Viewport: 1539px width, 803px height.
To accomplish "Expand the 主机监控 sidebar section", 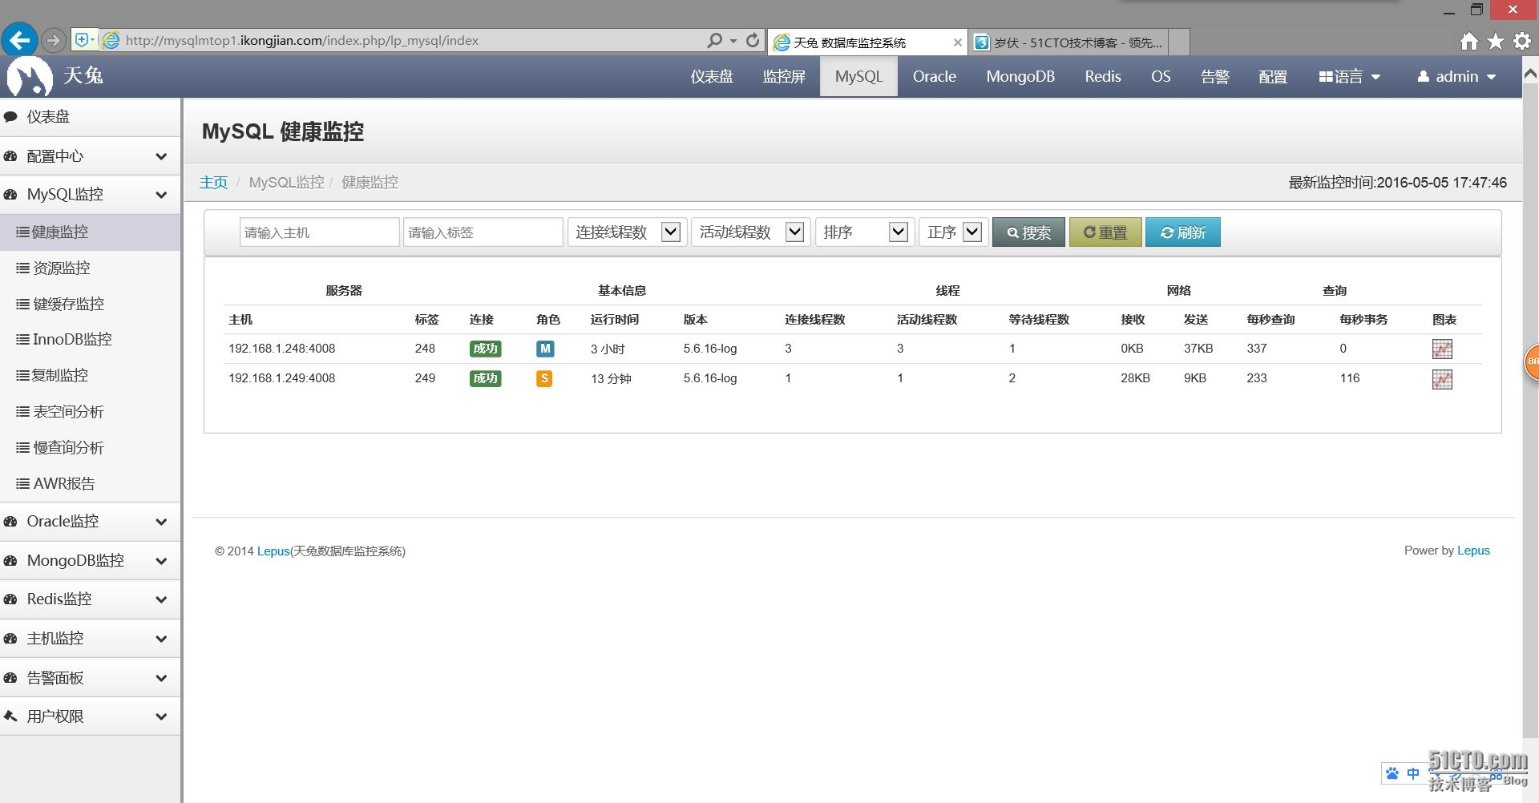I will click(90, 639).
